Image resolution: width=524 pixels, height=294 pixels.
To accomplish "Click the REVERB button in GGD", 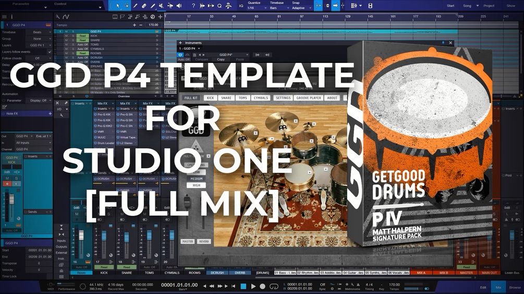I will 204,241.
